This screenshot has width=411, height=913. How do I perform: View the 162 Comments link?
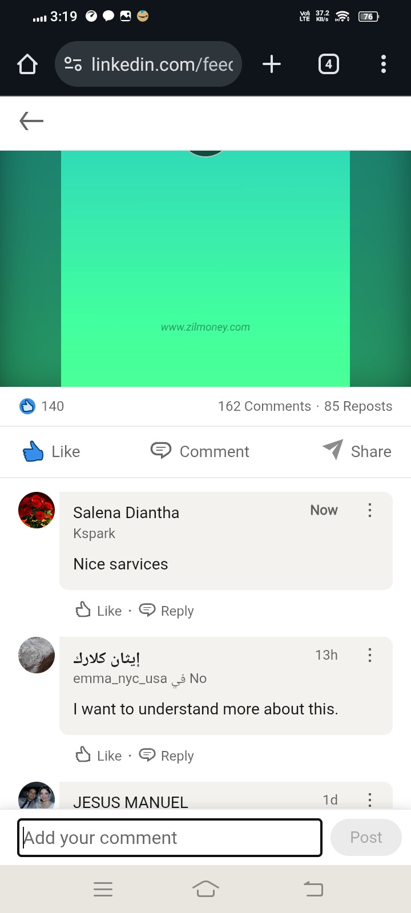pos(264,406)
